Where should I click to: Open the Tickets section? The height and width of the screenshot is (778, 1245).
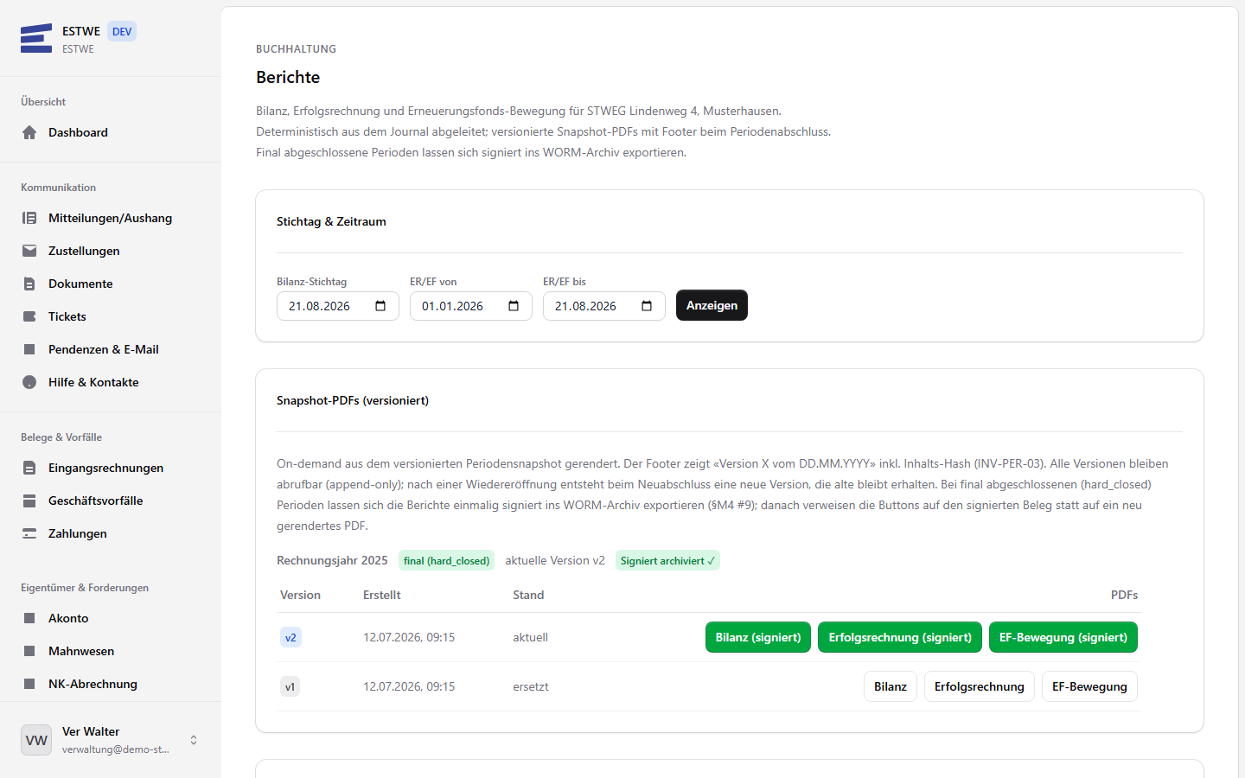pos(111,316)
